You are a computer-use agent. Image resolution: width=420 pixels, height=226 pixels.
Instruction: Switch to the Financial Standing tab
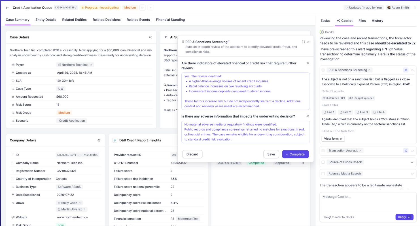170,20
